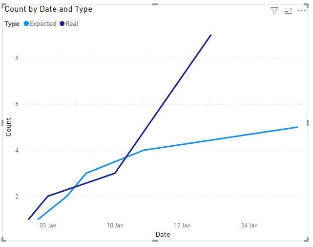Click the Count axis title
313x247 pixels.
[x=8, y=127]
